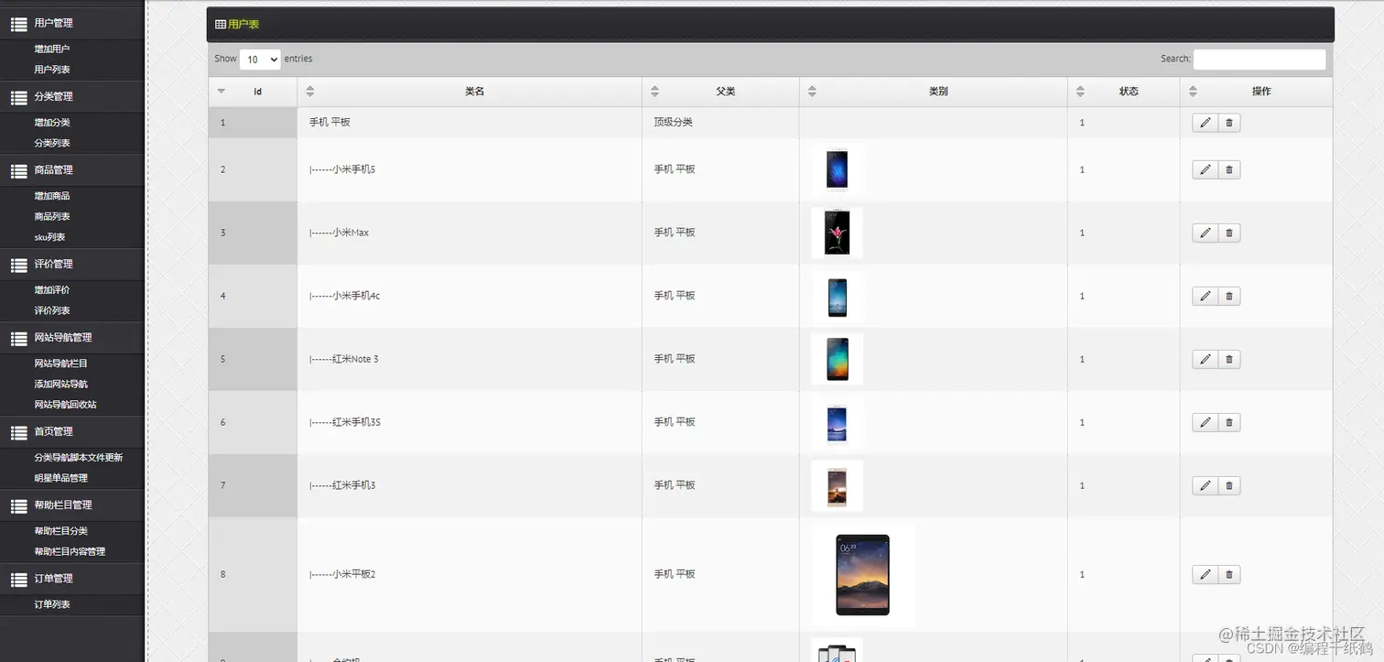Edit the 小米Max category row
This screenshot has height=662, width=1384.
pos(1205,233)
